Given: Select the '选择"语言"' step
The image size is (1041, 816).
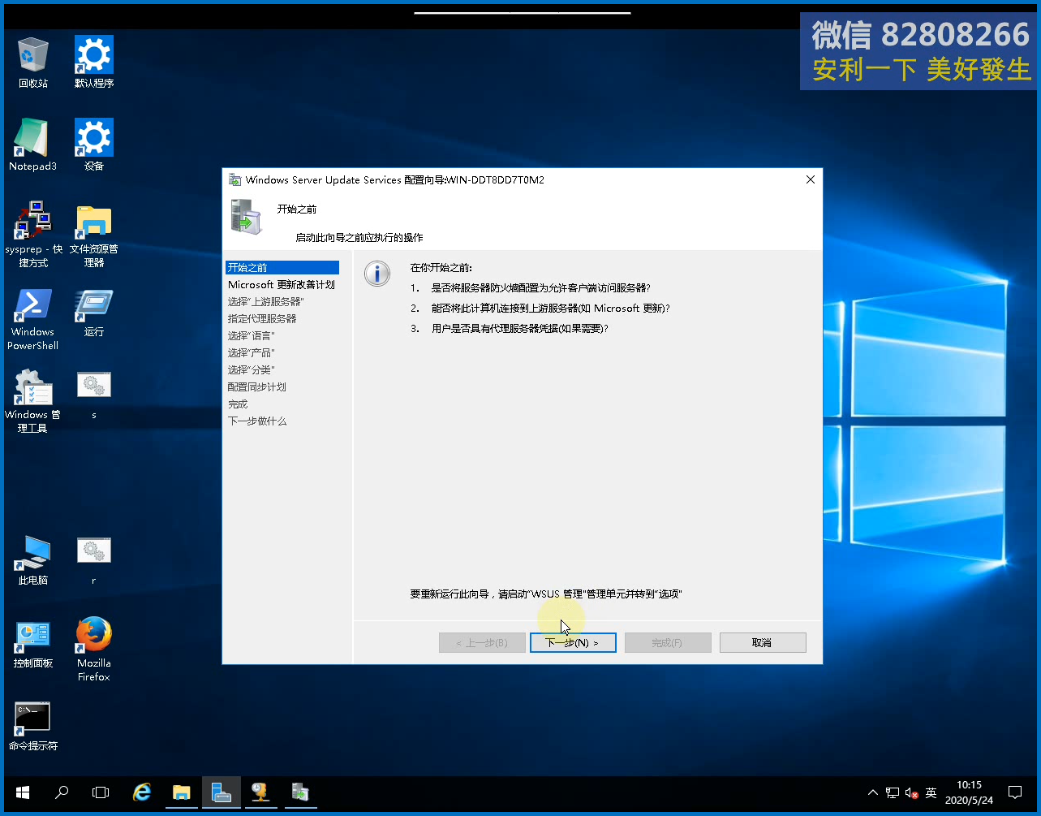Looking at the screenshot, I should point(251,335).
